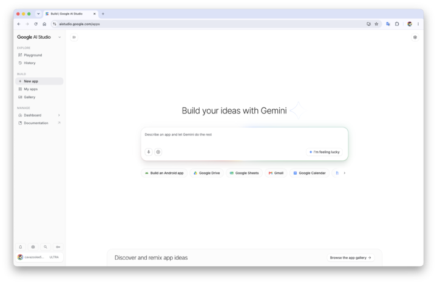The image size is (437, 284).
Task: Open the tab search dropdown arrow
Action: pos(38,14)
